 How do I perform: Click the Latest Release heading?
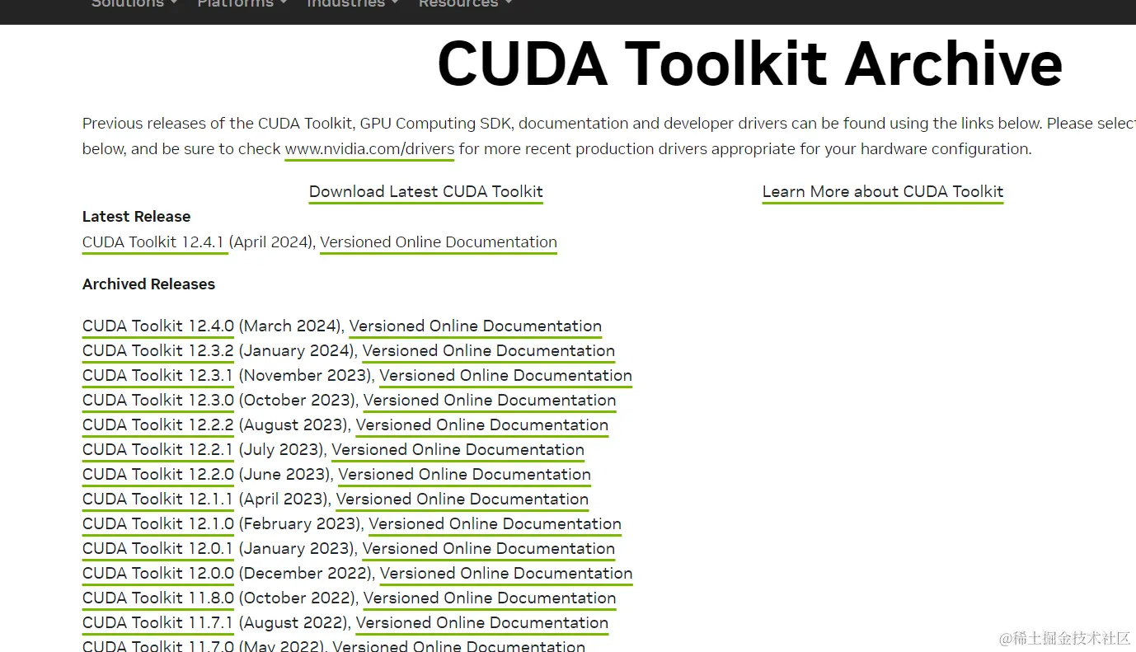point(137,217)
